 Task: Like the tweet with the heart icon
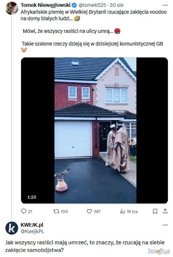click(89, 211)
